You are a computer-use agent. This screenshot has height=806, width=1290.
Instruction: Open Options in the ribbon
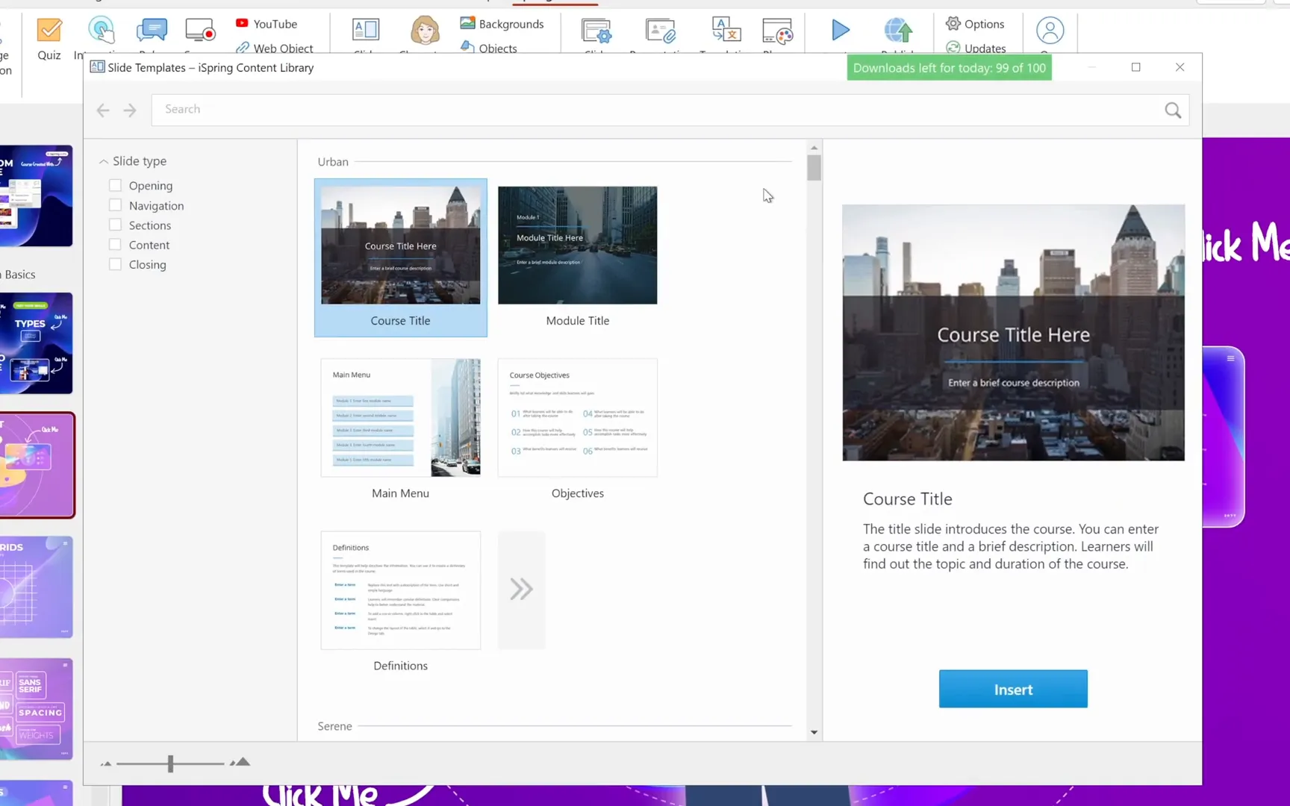pos(975,24)
